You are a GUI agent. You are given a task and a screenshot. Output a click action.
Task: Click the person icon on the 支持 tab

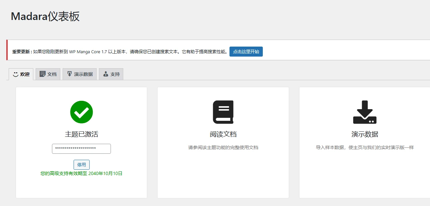point(105,74)
